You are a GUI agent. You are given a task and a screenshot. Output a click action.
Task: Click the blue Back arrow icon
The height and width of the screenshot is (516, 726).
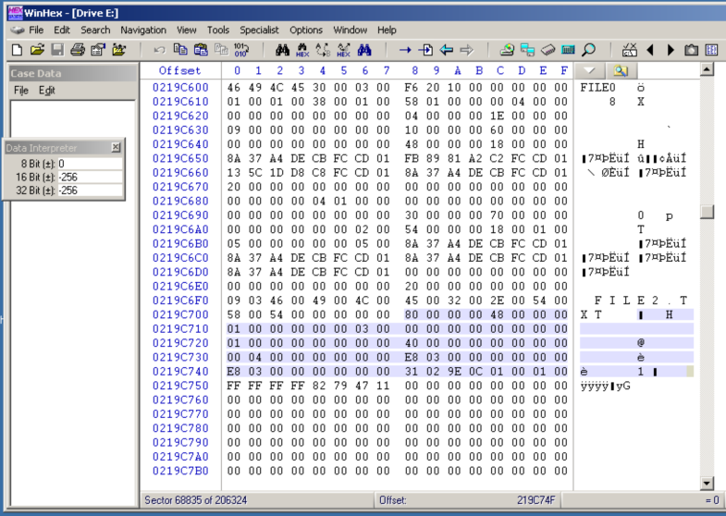447,50
